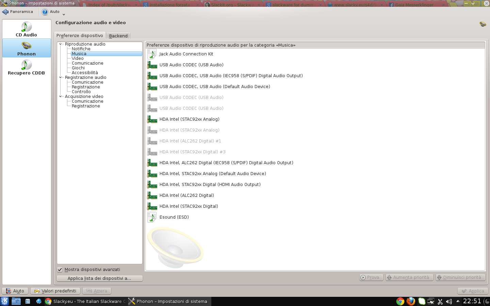Click the Esound (ESD) device icon

tap(152, 217)
